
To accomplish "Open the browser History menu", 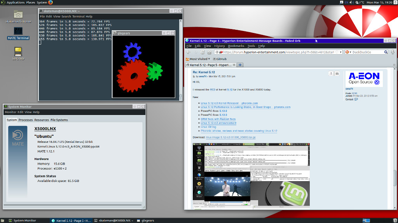I will pos(219,46).
